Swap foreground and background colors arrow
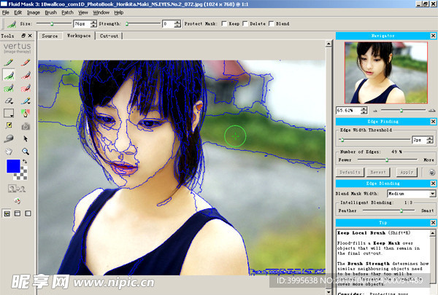This screenshot has height=295, width=438. [x=25, y=162]
